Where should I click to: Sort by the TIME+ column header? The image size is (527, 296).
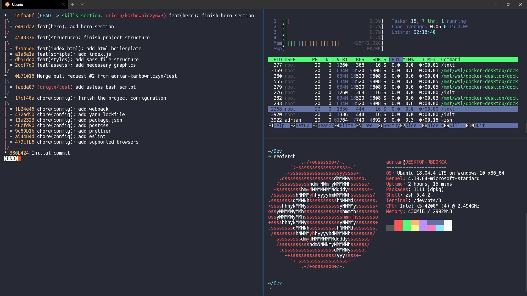tap(429, 60)
